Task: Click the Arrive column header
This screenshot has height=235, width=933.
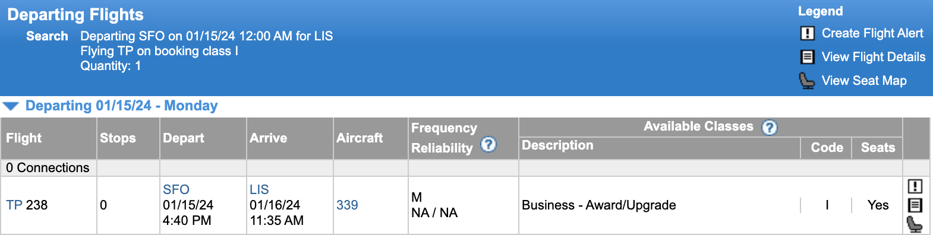Action: 268,138
